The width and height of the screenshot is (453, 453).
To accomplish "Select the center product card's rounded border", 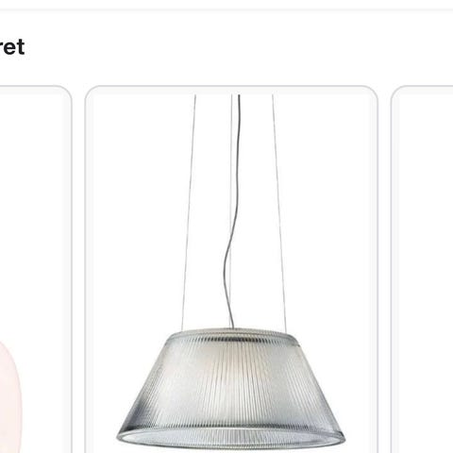I will [x=231, y=86].
